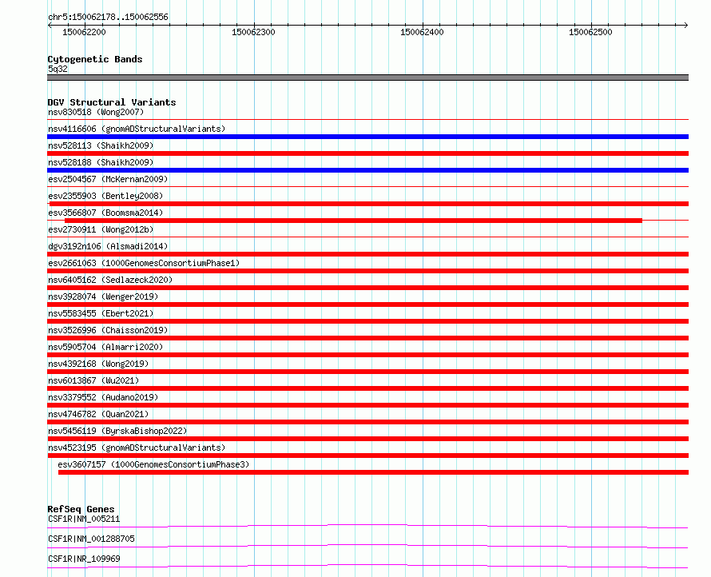Click the red bar under nsv3526996

click(x=367, y=338)
